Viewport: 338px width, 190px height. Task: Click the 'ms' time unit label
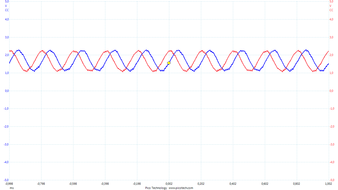pyautogui.click(x=12, y=188)
